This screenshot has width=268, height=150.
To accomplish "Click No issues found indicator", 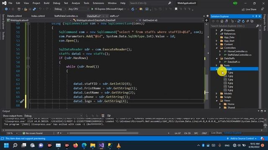I will 33,133.
